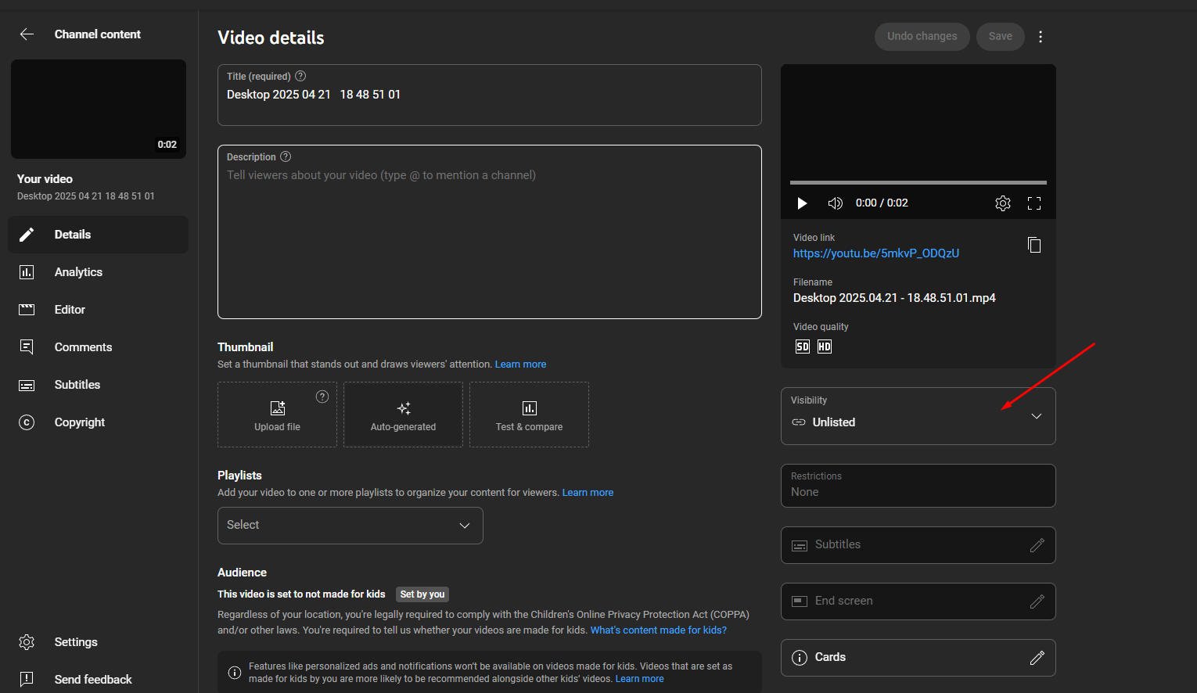Open the Analytics section in sidebar
The image size is (1197, 693).
tap(78, 272)
